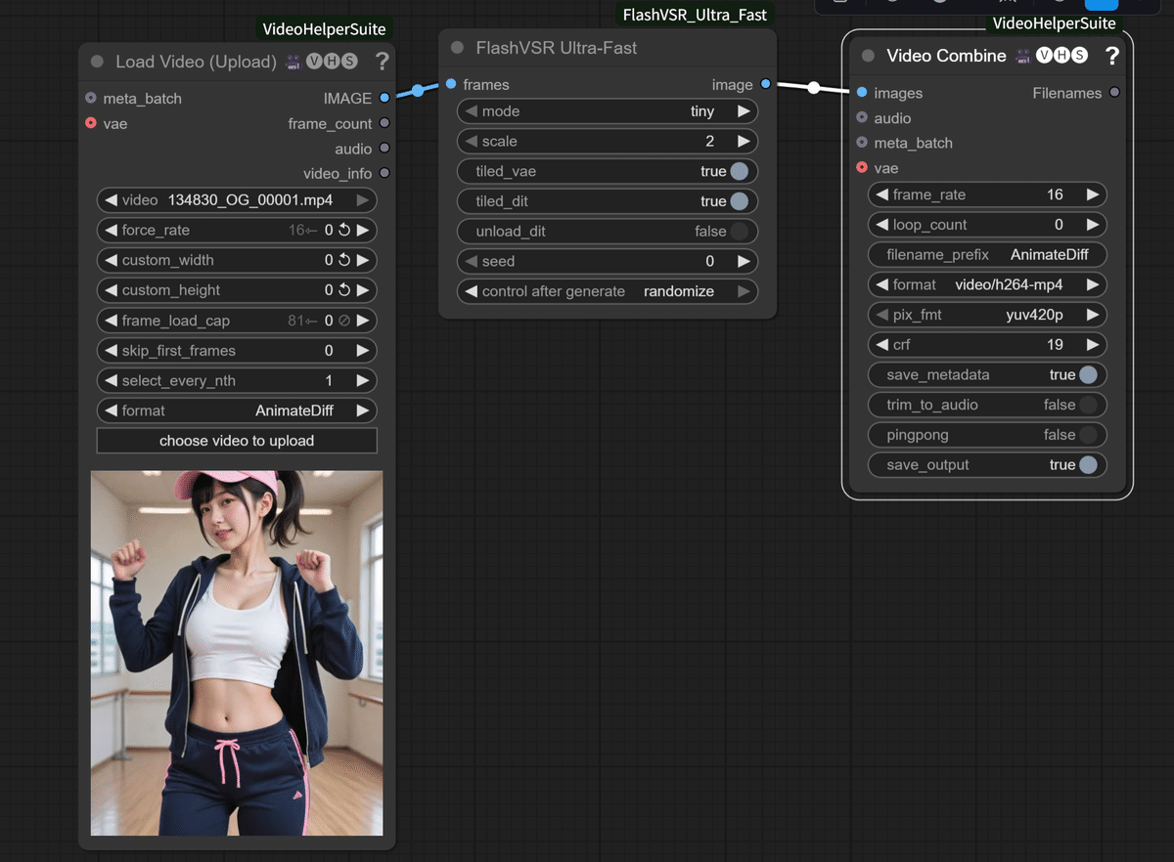
Task: Click the camera icon in Video Combine header
Action: pyautogui.click(x=1021, y=56)
